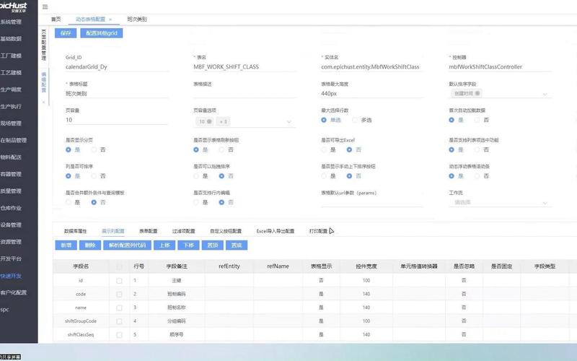The image size is (577, 361).
Task: Click the Grid_ID input field
Action: (x=116, y=67)
